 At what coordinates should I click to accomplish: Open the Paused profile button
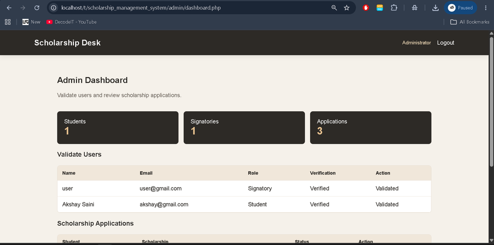pyautogui.click(x=461, y=8)
